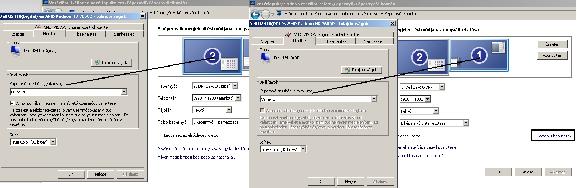Open Hibaelhárítás tab in Digital dialog
The image size is (577, 188).
(x=85, y=34)
